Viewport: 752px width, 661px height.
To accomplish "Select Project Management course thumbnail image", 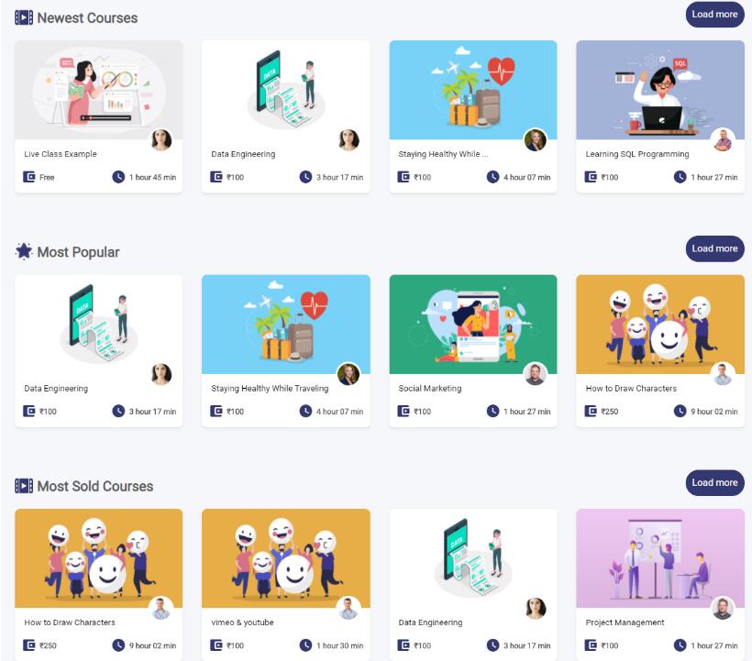I will click(x=660, y=558).
